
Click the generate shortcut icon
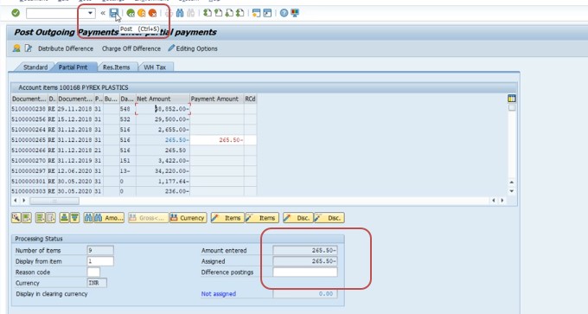pos(267,13)
